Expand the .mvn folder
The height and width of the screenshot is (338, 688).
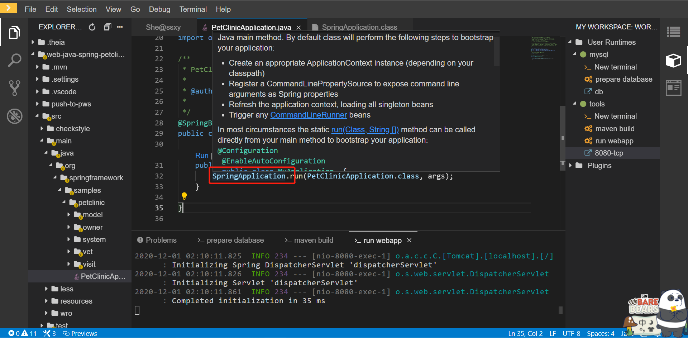(x=37, y=67)
